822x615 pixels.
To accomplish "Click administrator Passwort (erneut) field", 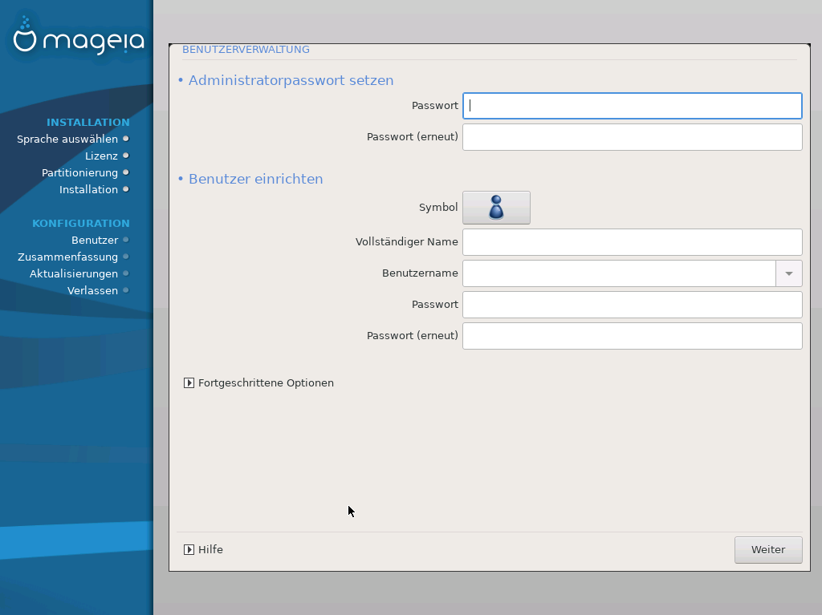I will point(632,137).
